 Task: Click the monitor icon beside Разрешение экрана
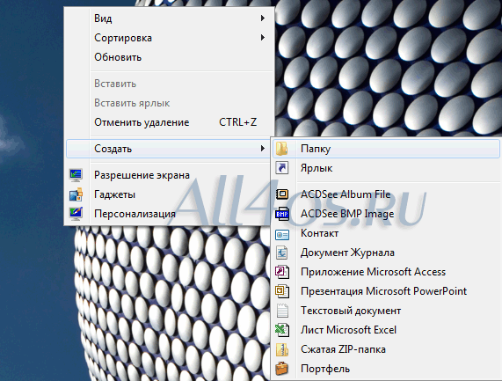point(76,175)
